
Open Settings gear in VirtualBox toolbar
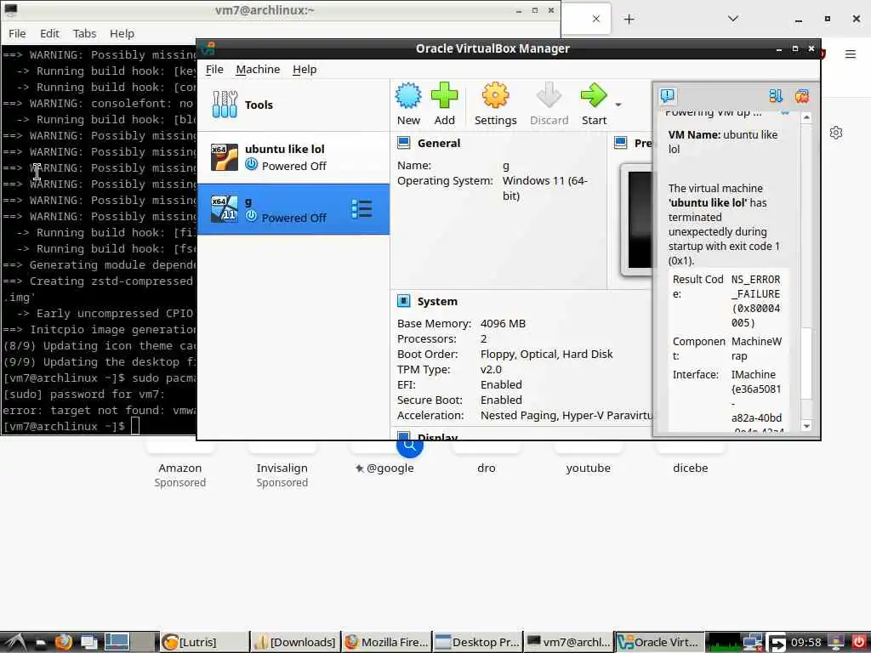point(496,96)
